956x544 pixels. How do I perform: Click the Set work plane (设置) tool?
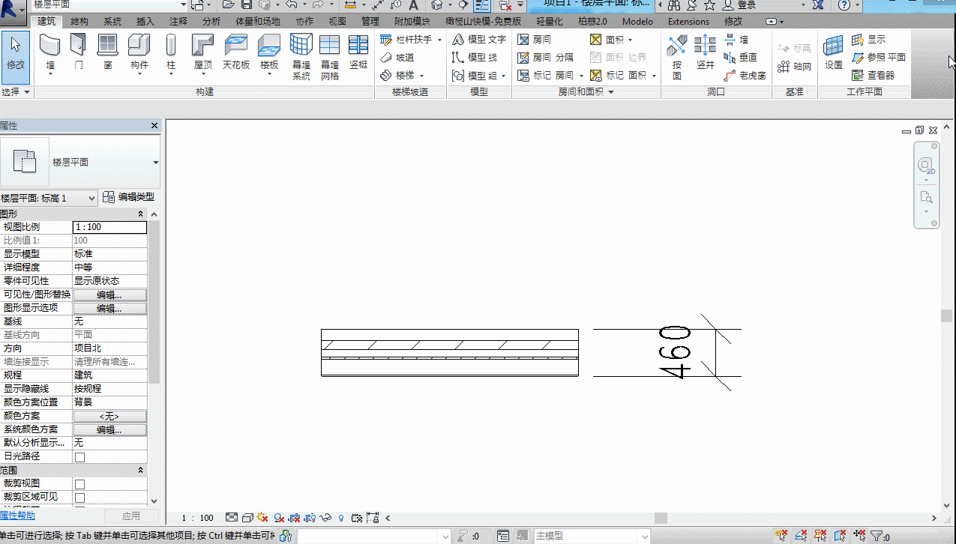coord(834,52)
